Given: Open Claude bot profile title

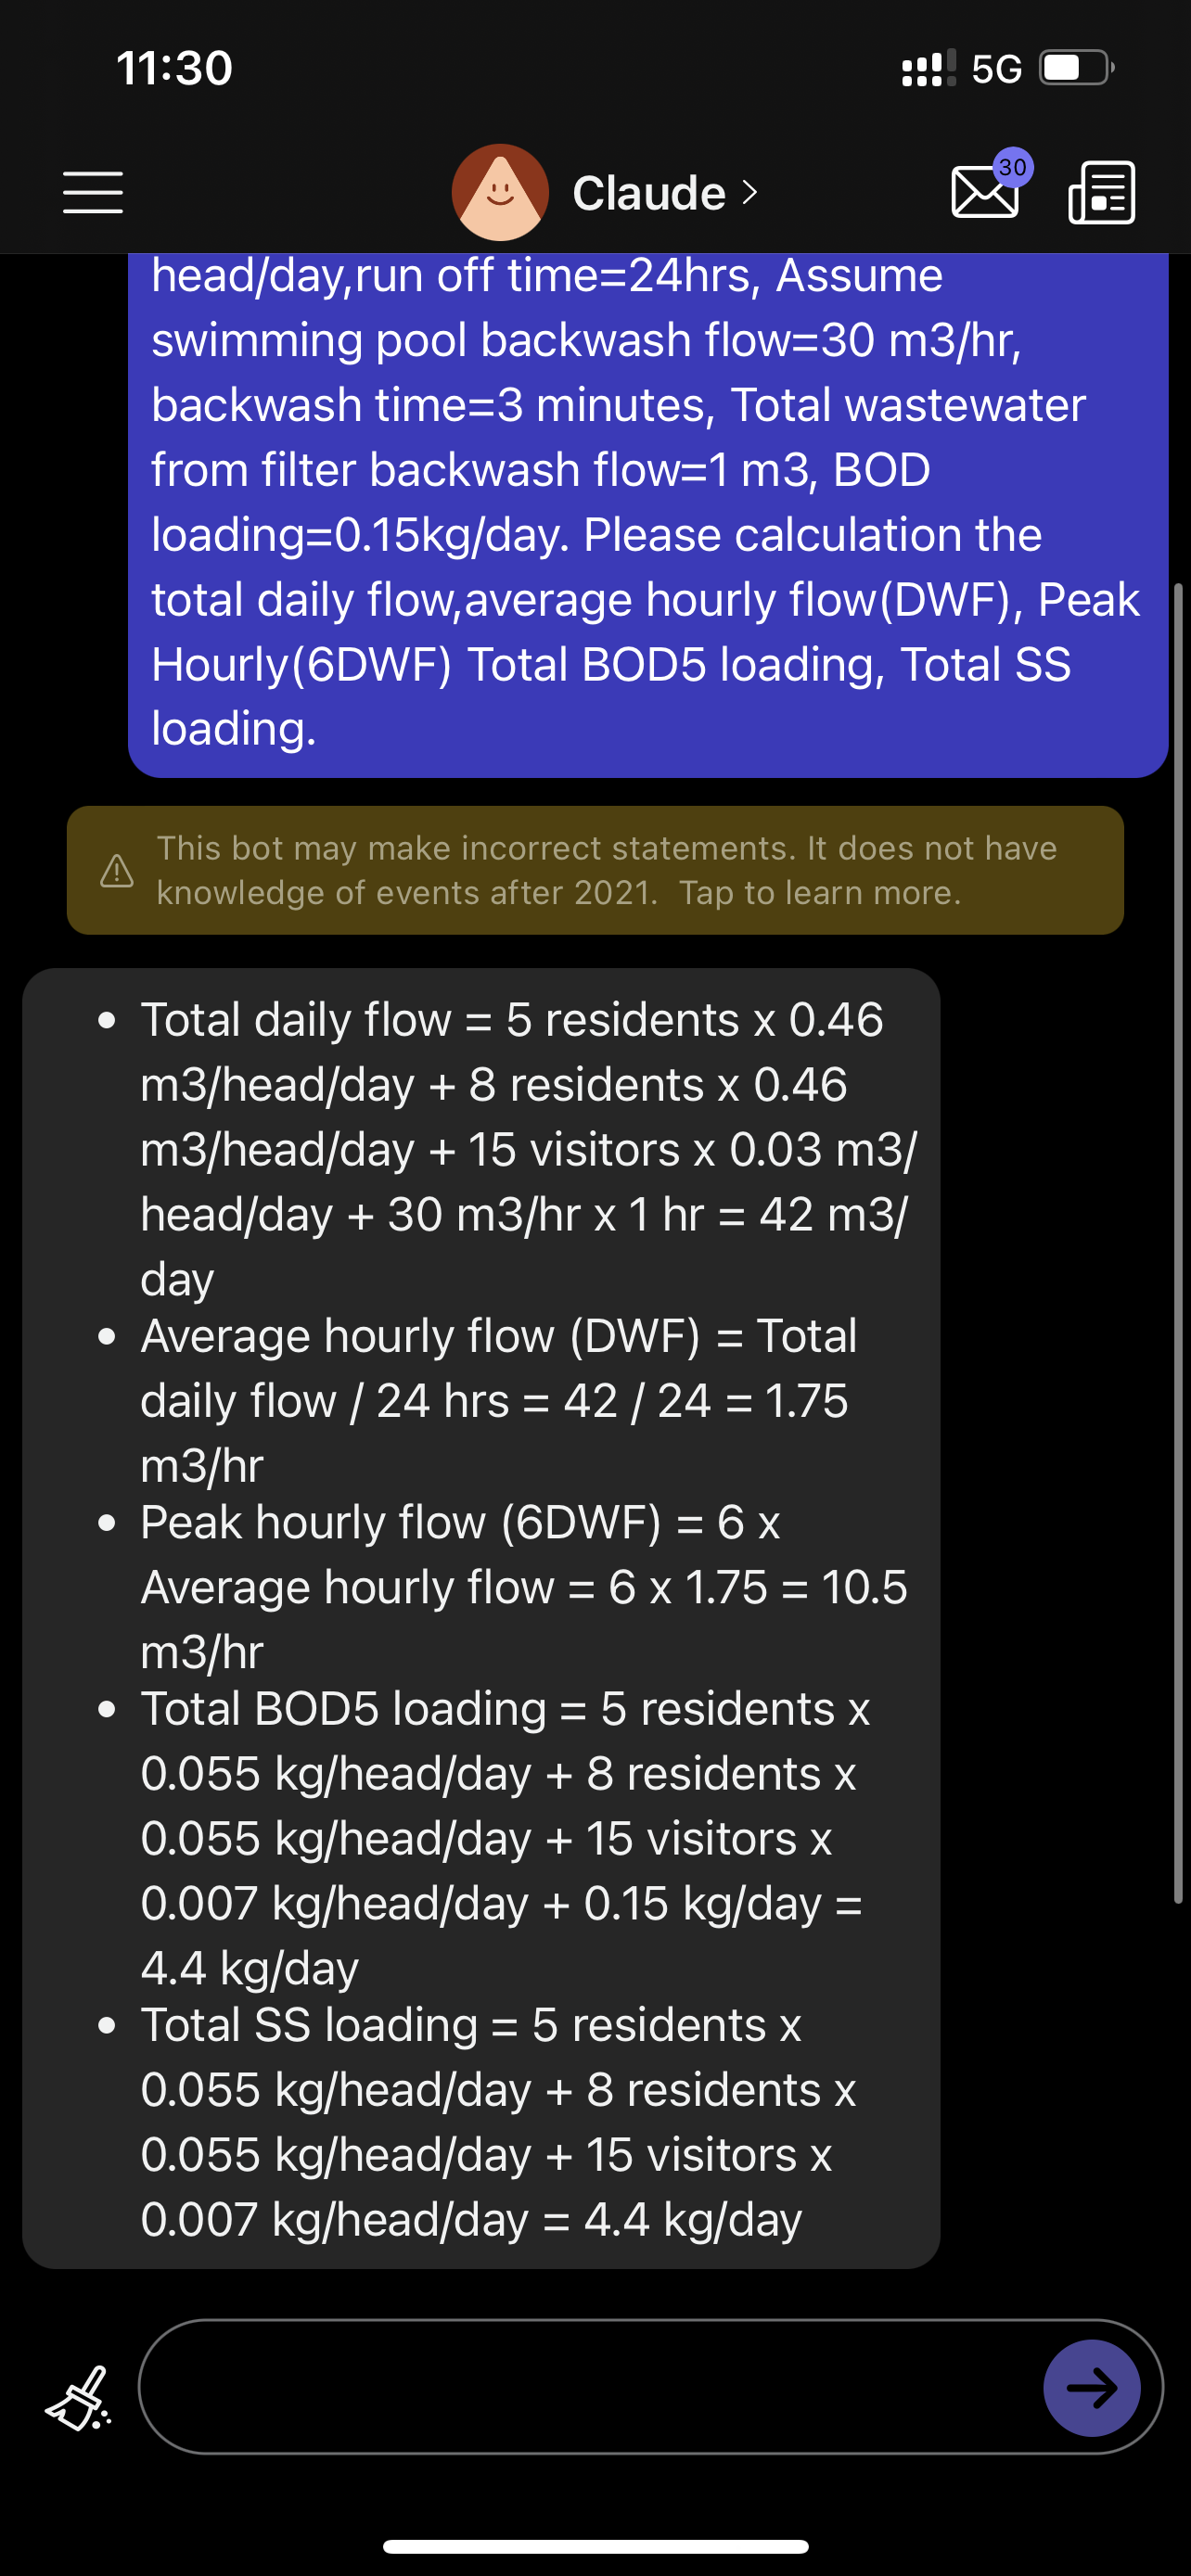Looking at the screenshot, I should [649, 192].
